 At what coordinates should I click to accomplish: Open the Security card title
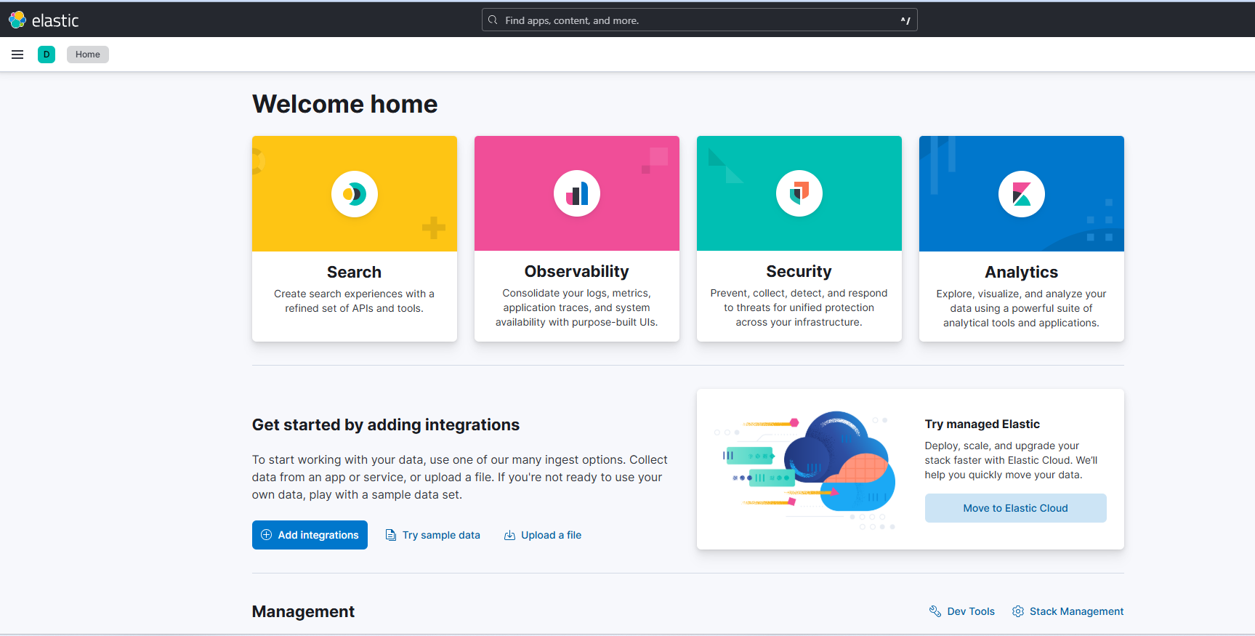pyautogui.click(x=799, y=271)
